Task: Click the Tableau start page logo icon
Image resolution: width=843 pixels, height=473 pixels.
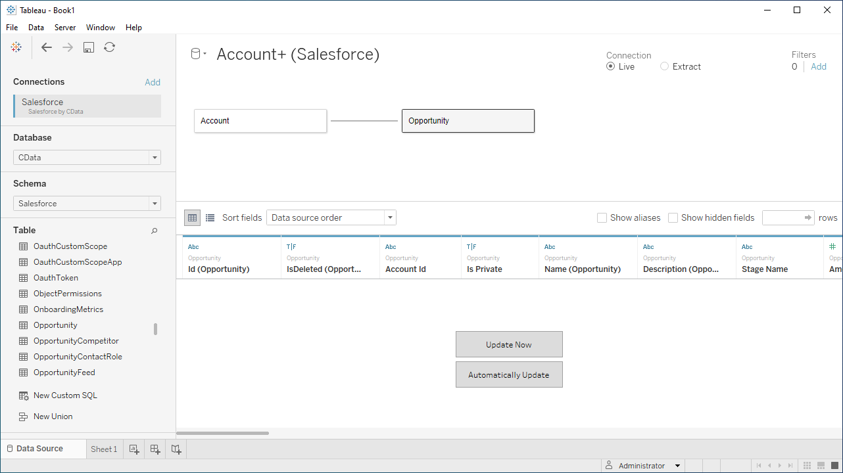Action: pos(16,47)
